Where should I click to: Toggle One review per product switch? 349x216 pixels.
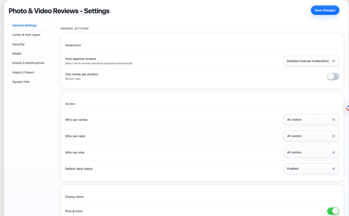(x=333, y=76)
